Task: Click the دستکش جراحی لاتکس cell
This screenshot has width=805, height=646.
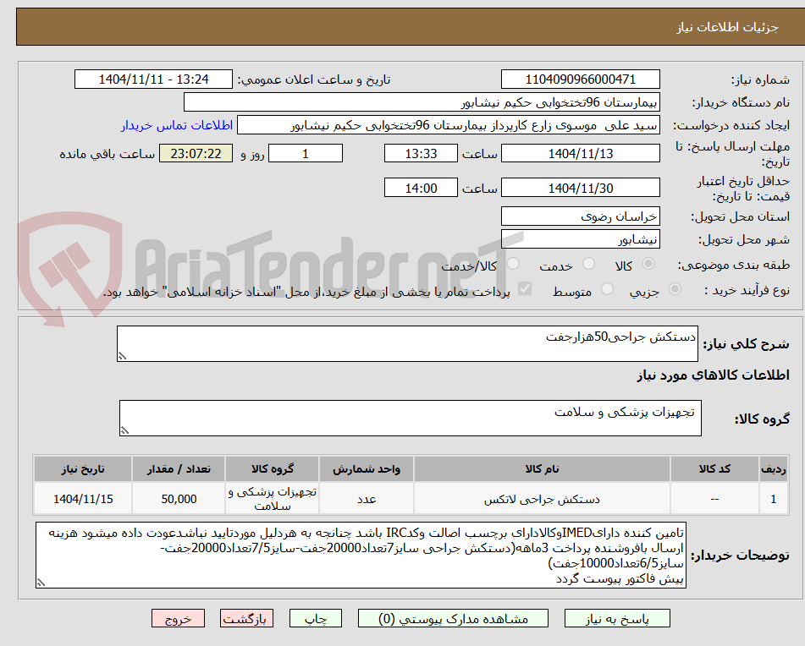Action: pyautogui.click(x=542, y=499)
